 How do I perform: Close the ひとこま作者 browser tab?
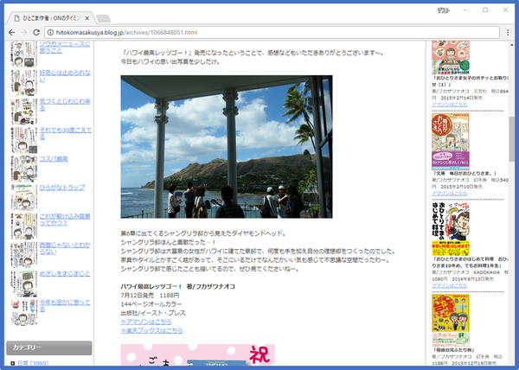click(87, 18)
